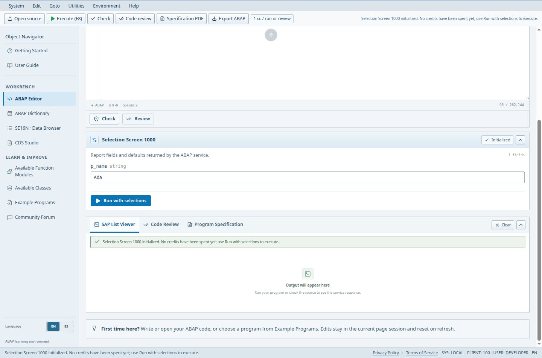Click the p_name input field containing Ada
This screenshot has width=542, height=358.
pos(308,177)
